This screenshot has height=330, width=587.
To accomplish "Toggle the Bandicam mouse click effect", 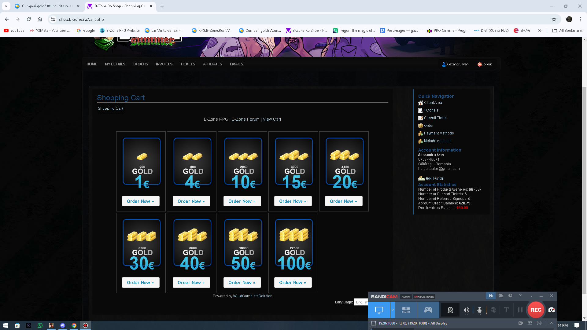I will pyautogui.click(x=493, y=310).
